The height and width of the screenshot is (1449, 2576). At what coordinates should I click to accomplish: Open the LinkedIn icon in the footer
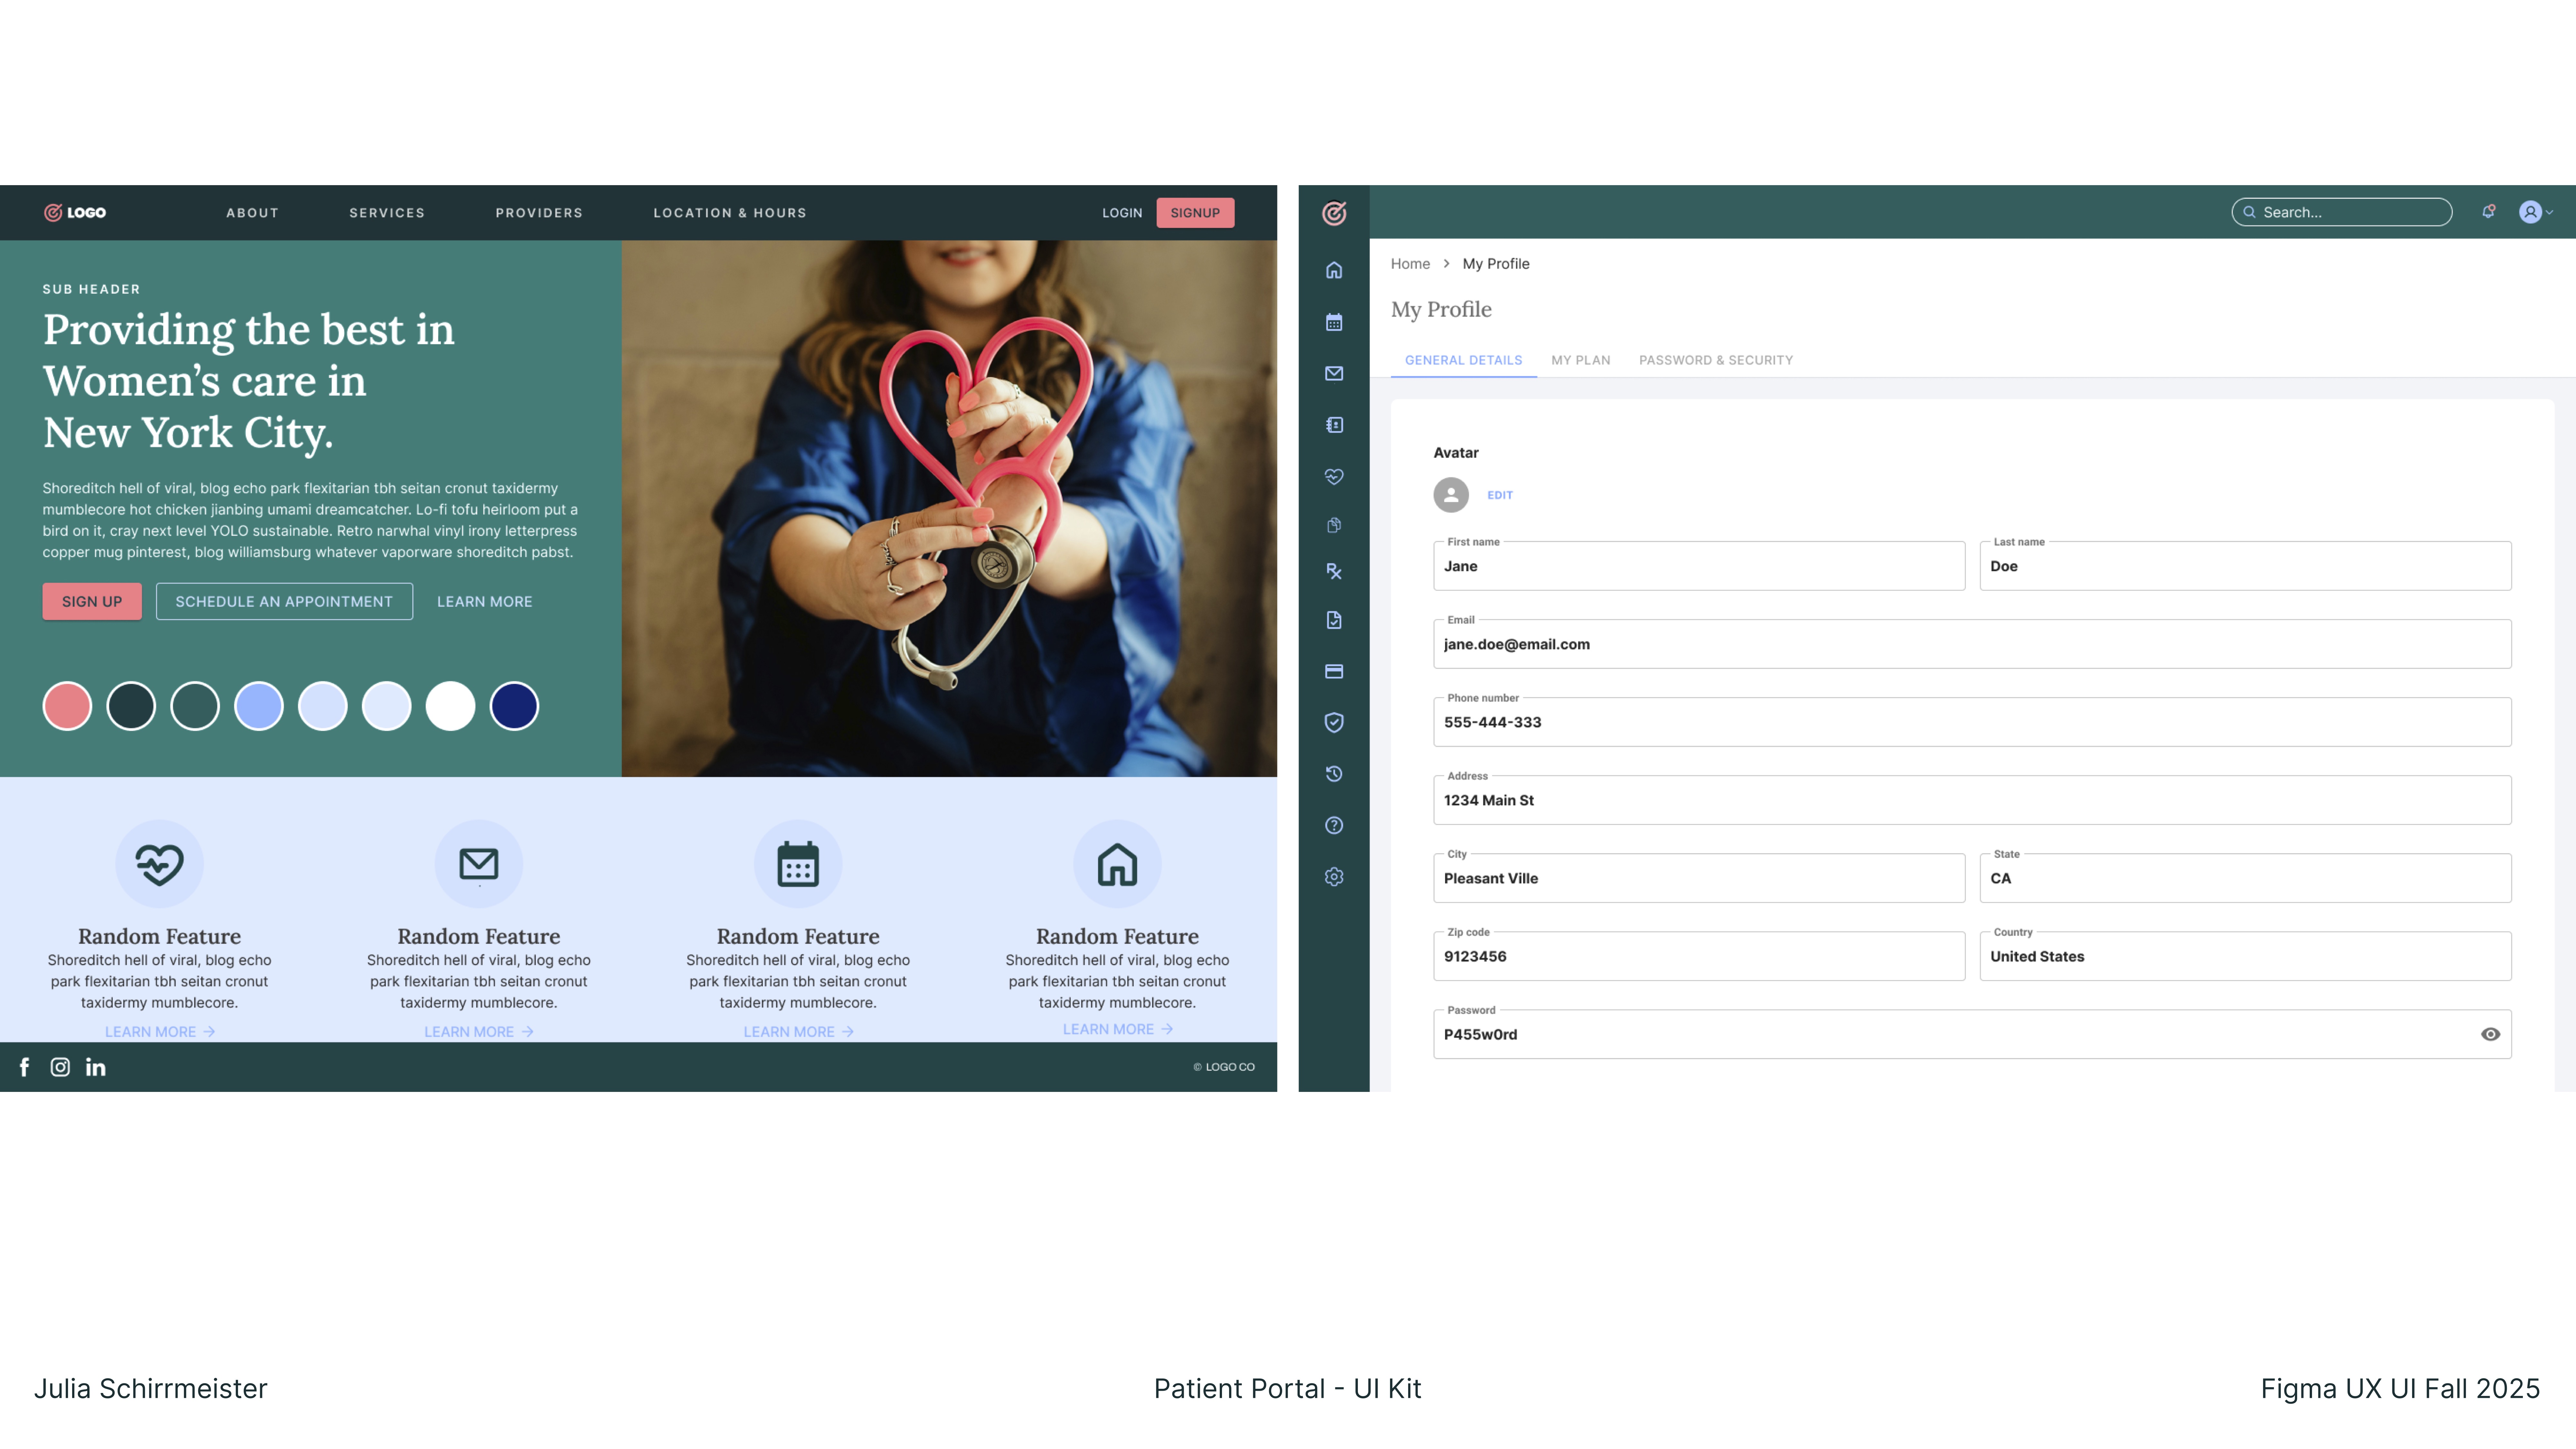click(96, 1067)
